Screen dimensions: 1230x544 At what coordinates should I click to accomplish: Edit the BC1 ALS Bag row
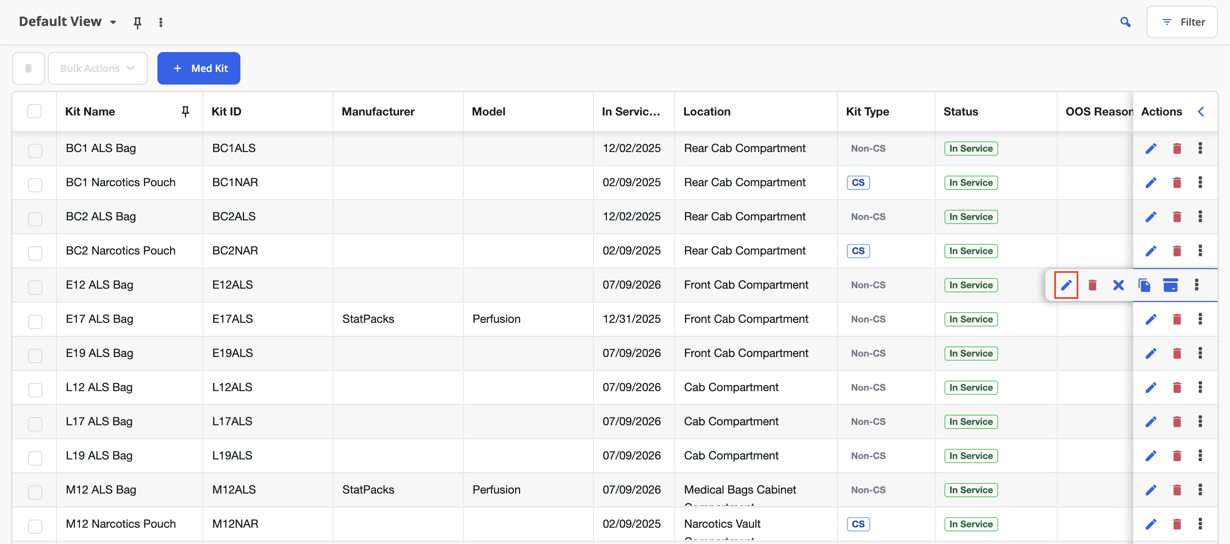1151,148
